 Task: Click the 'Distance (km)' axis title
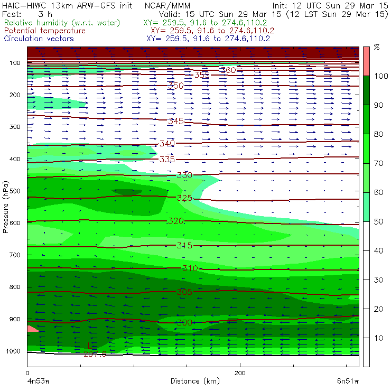coord(195,381)
